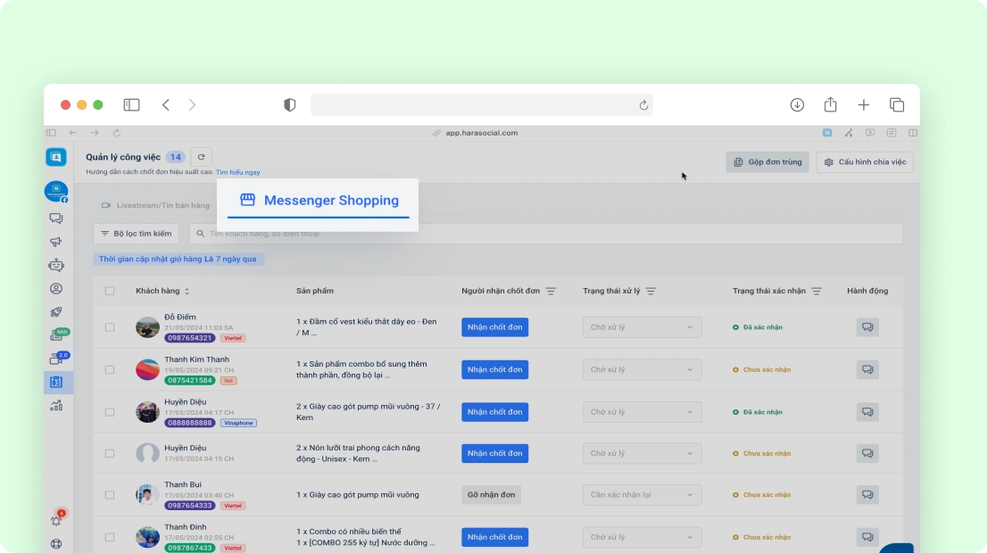987x553 pixels.
Task: Open the customer profile icon in sidebar
Action: pos(56,289)
